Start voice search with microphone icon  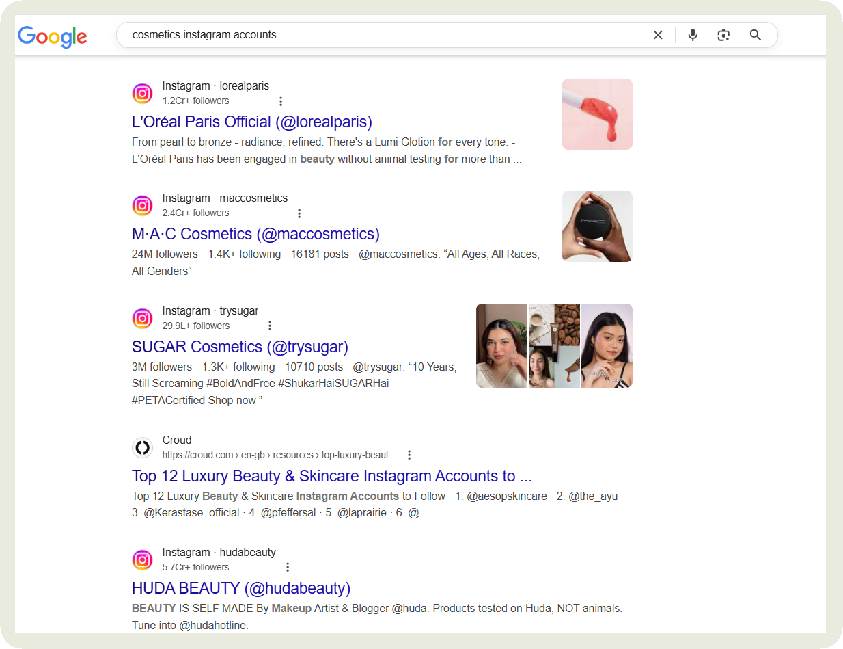click(x=693, y=35)
